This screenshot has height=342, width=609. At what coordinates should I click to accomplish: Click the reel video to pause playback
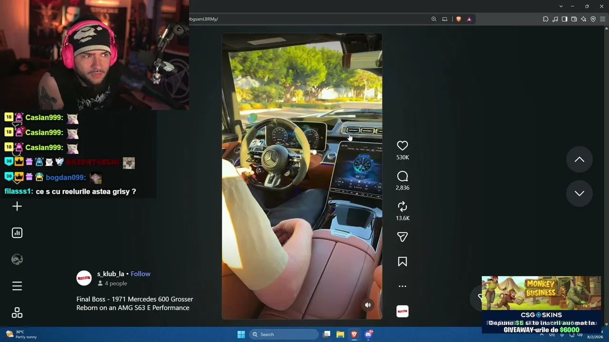(302, 176)
